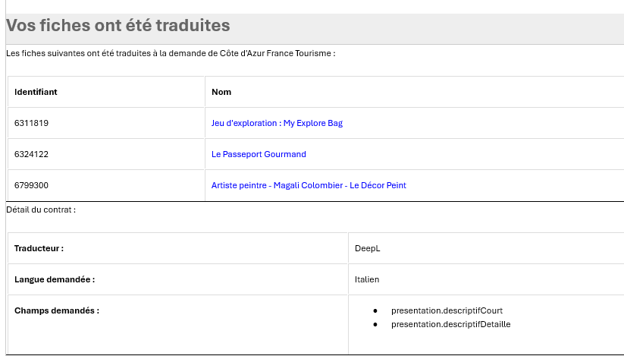Click the Traducteur label cell

(x=177, y=248)
